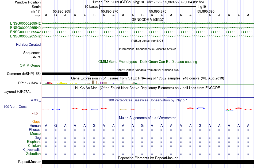Click the Sequences track label
This screenshot has width=254, height=168.
(32, 53)
